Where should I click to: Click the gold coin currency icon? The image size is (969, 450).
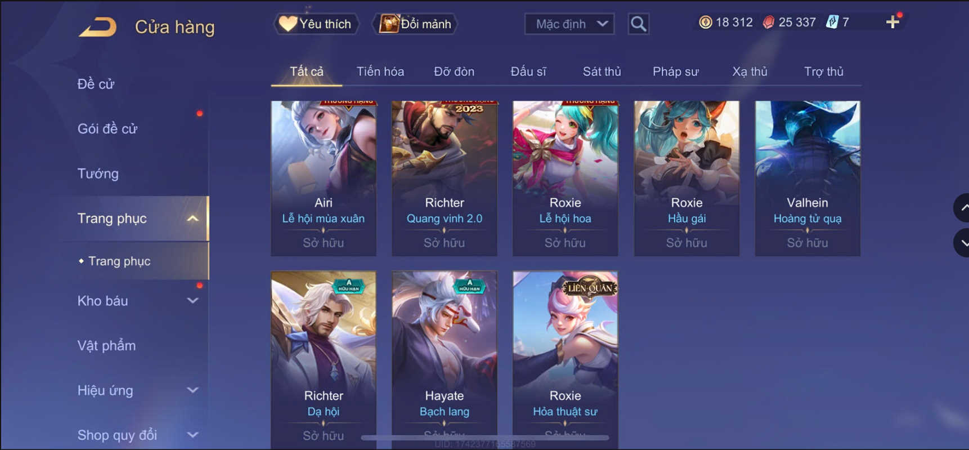705,22
